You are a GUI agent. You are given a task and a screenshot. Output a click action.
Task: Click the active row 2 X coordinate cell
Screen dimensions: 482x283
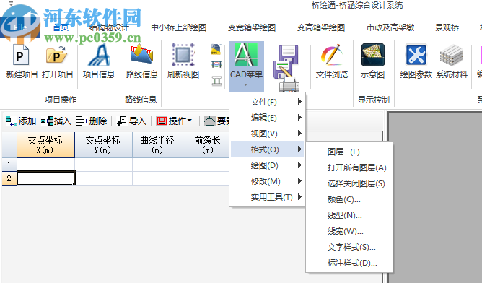tap(46, 178)
